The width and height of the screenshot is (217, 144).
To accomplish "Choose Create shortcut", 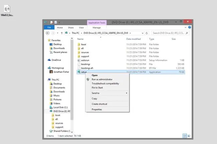I will coord(107,104).
